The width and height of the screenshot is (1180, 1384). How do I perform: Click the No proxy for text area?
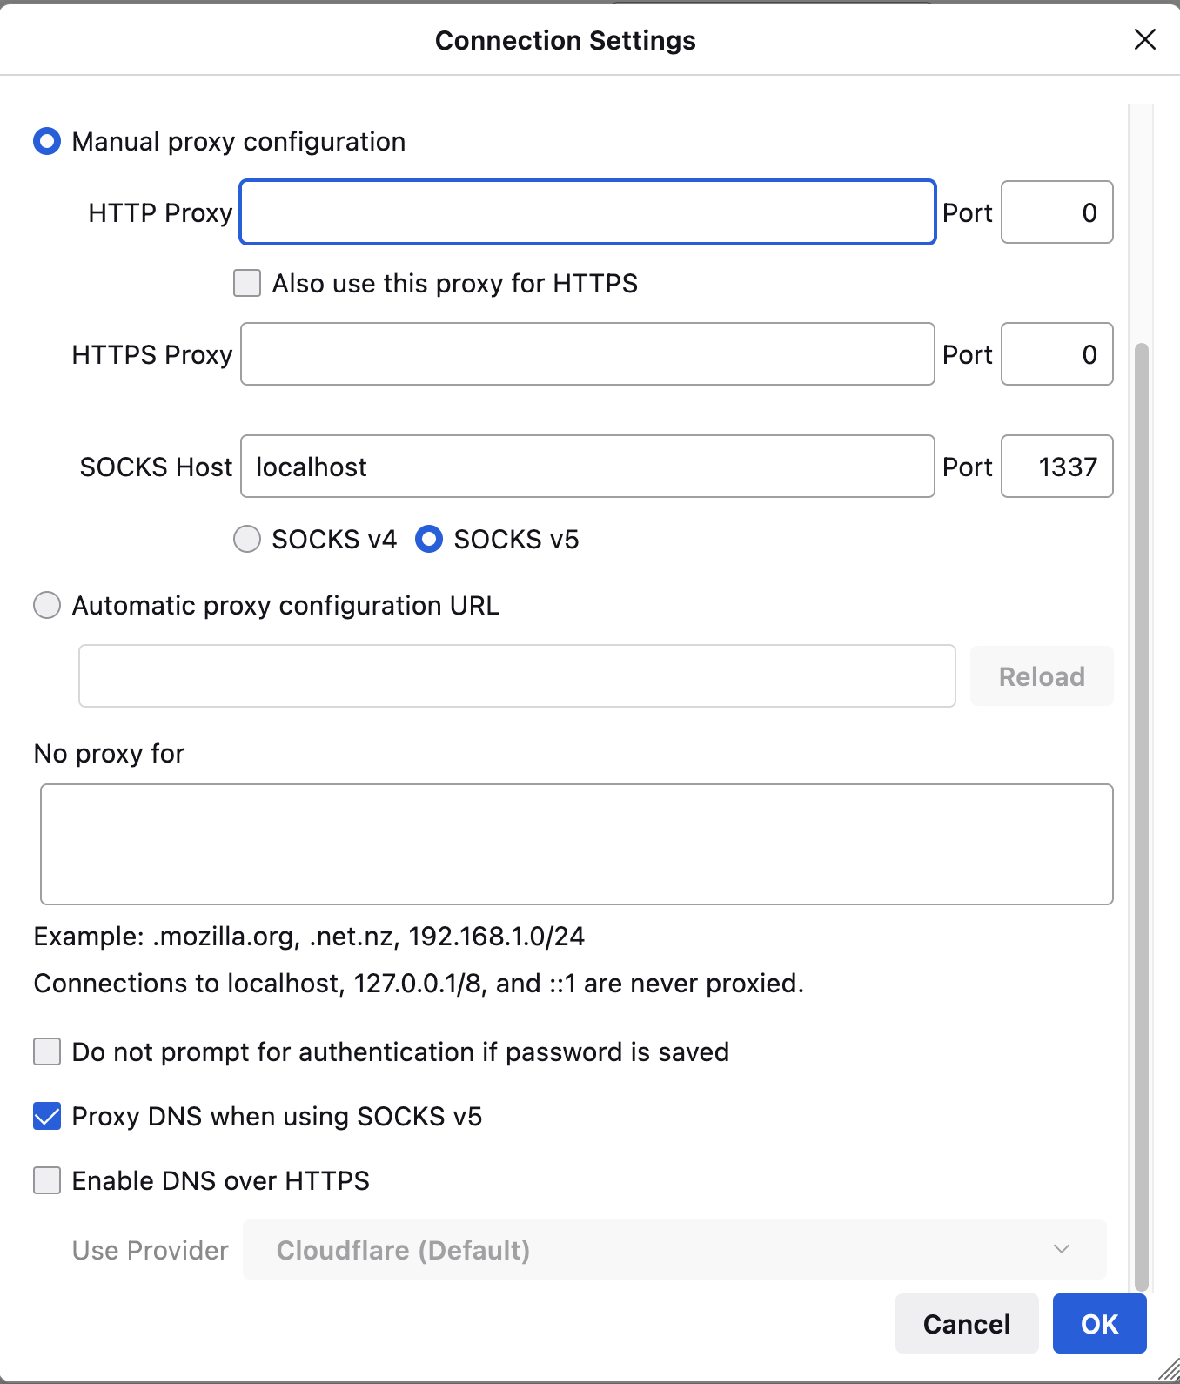pyautogui.click(x=576, y=844)
